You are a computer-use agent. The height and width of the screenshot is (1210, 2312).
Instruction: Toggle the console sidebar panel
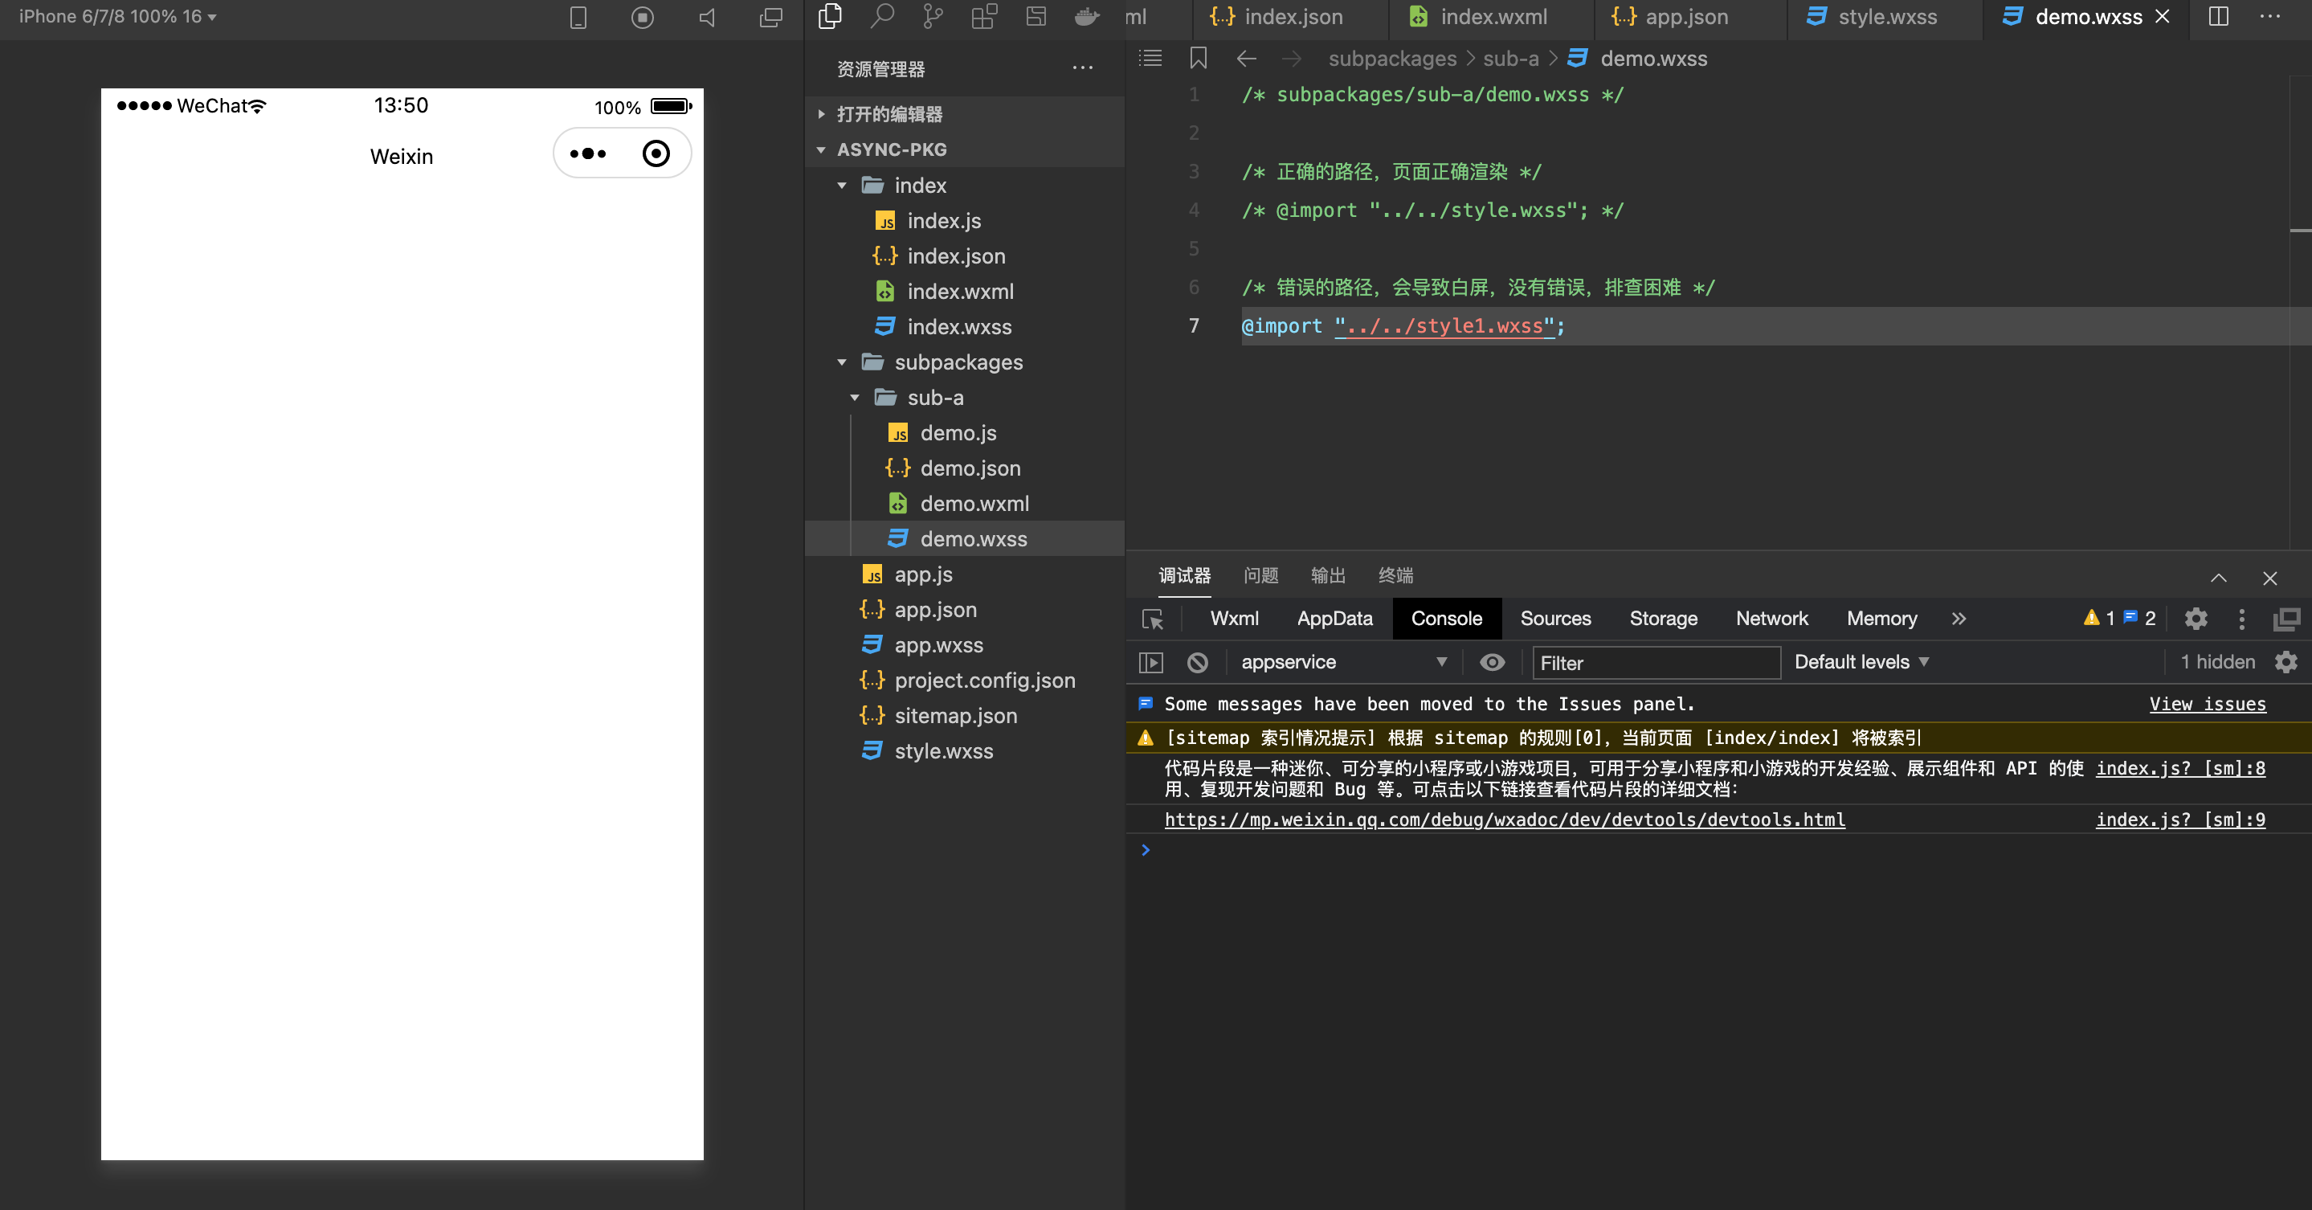click(x=1150, y=663)
